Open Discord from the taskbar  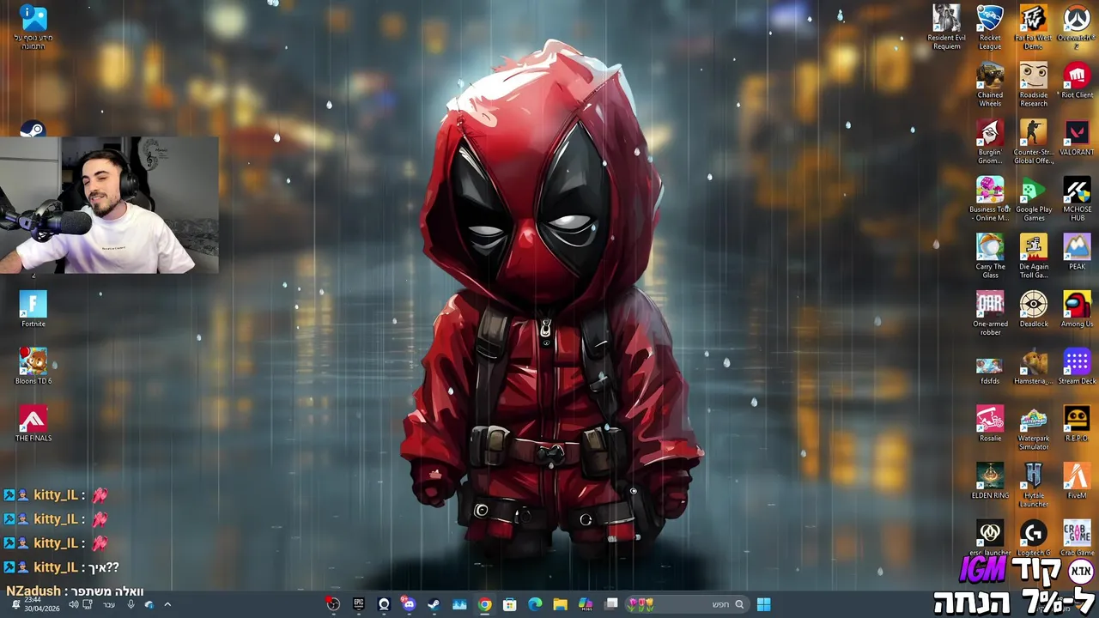click(x=409, y=604)
